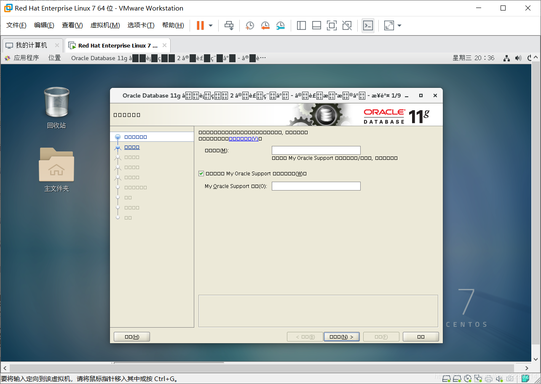This screenshot has width=541, height=384.
Task: Select the second step in installer sidebar
Action: tap(131, 147)
